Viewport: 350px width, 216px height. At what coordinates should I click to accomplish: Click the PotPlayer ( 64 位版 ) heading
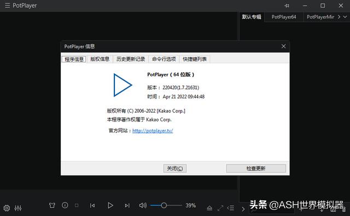coord(171,74)
